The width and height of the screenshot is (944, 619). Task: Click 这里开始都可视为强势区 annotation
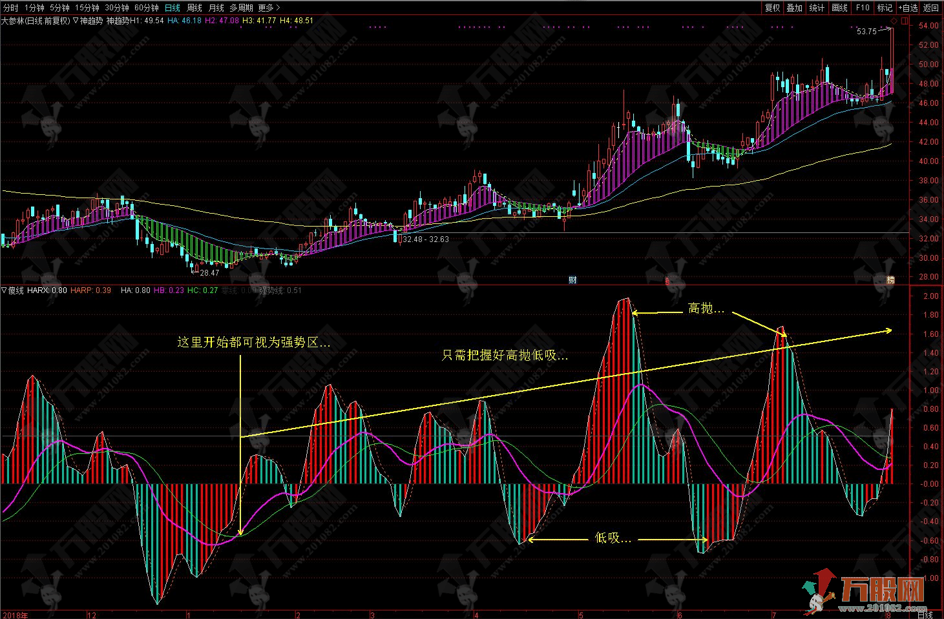coord(254,342)
